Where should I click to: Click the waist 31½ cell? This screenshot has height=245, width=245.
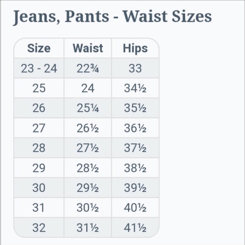pyautogui.click(x=88, y=228)
